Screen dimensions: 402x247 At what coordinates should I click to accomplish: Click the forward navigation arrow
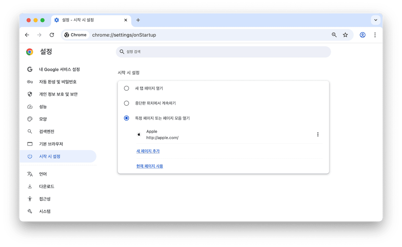[39, 35]
